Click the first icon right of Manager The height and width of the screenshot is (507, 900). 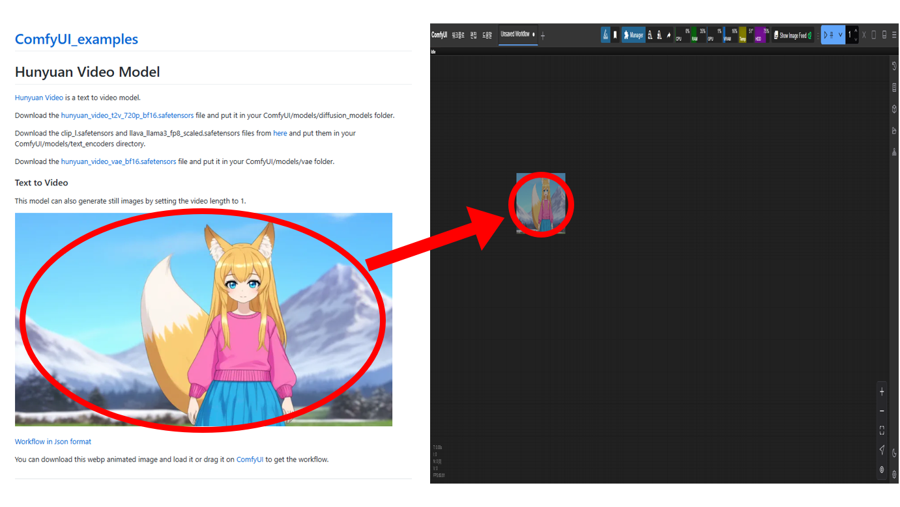pos(650,35)
